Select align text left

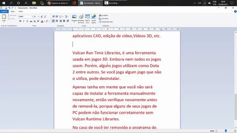coord(53,21)
